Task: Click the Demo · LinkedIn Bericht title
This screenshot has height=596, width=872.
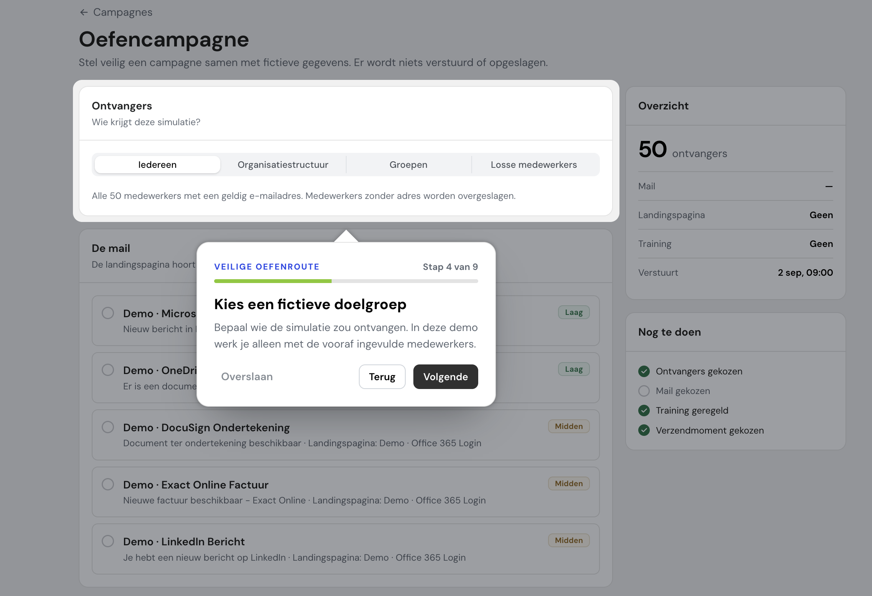Action: pyautogui.click(x=184, y=541)
